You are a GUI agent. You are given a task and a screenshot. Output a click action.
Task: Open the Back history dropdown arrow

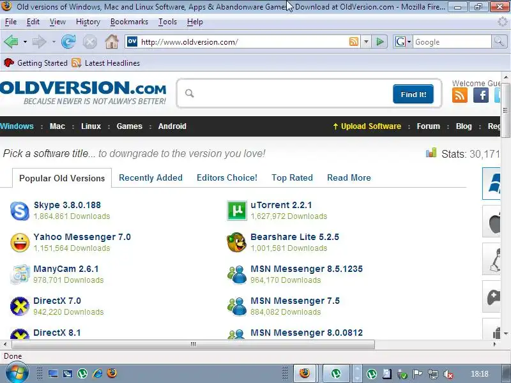pos(25,42)
